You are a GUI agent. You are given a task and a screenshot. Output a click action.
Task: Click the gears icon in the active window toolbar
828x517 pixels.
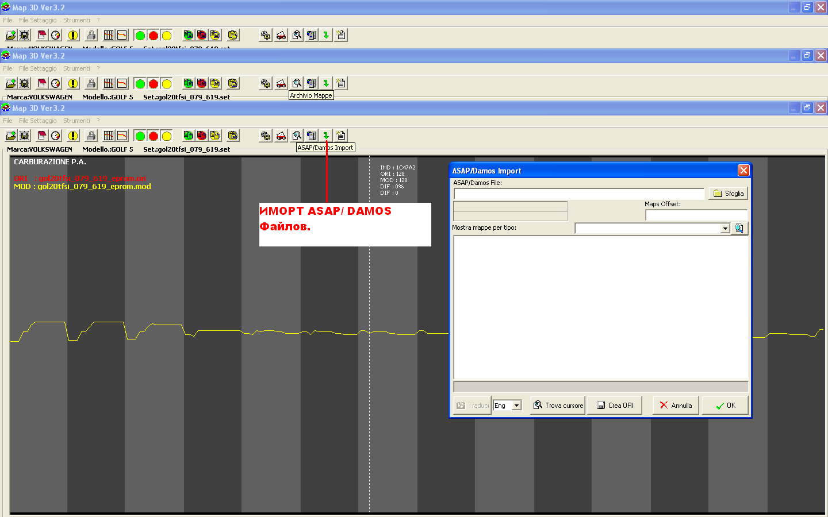(x=266, y=136)
